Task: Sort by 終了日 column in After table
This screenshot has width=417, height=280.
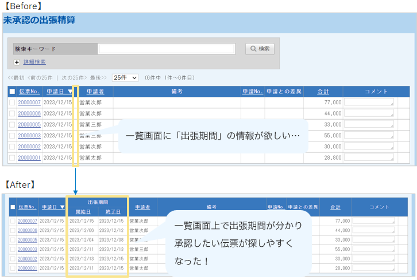Action: click(113, 211)
